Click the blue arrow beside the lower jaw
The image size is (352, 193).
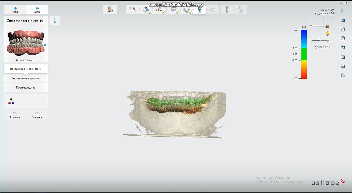(45, 45)
